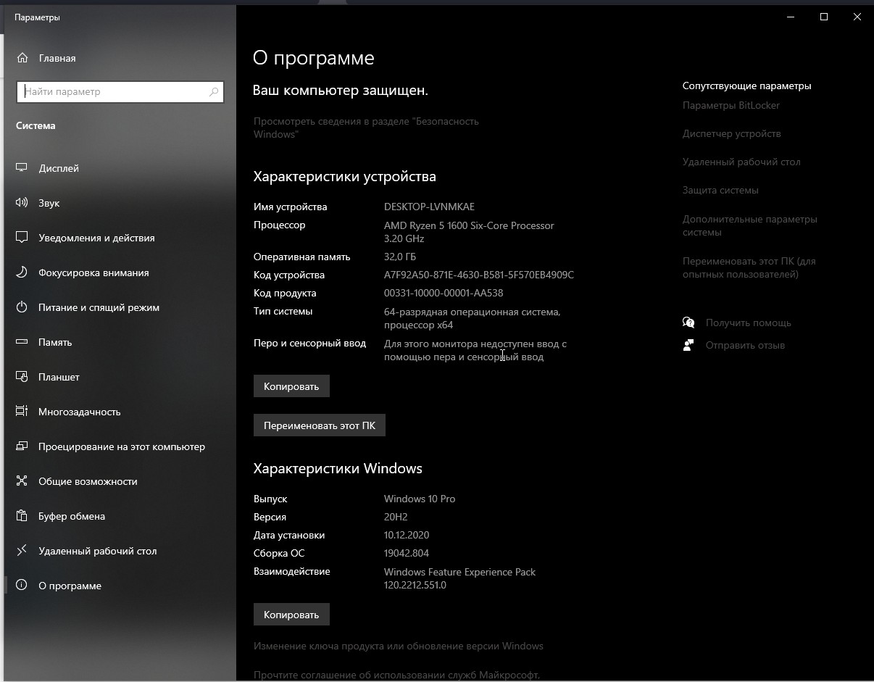Click the Remote Desktop sidebar icon
This screenshot has width=874, height=682.
22,551
